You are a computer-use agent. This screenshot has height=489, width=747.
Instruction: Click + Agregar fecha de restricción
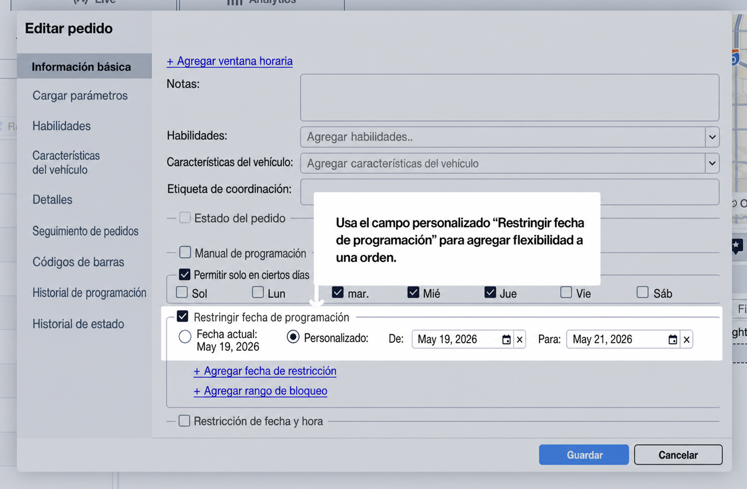[x=265, y=371]
